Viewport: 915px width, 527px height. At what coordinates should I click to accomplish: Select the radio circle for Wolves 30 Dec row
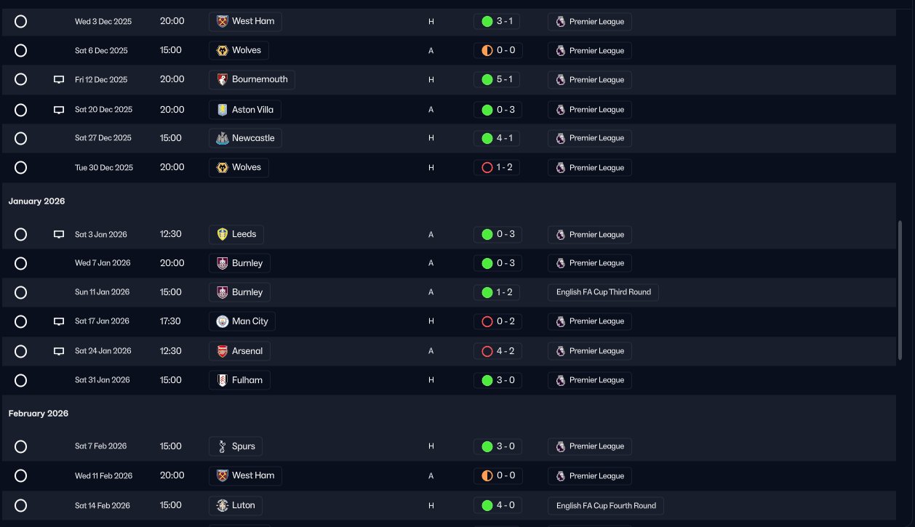21,167
